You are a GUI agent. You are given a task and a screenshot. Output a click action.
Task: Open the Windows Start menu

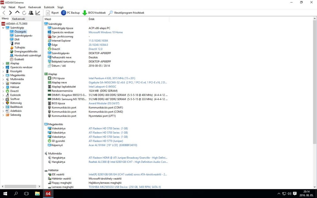(5, 194)
